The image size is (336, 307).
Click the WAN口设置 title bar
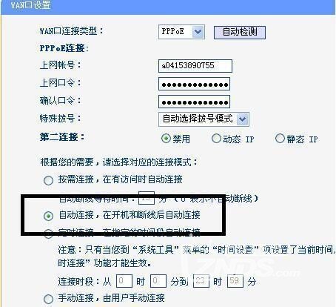pyautogui.click(x=168, y=6)
